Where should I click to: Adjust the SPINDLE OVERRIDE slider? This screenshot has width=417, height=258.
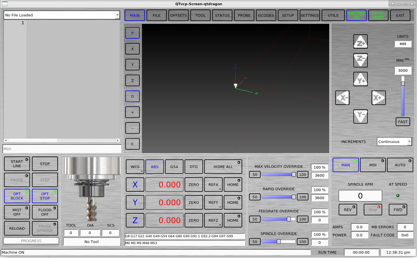pyautogui.click(x=279, y=242)
